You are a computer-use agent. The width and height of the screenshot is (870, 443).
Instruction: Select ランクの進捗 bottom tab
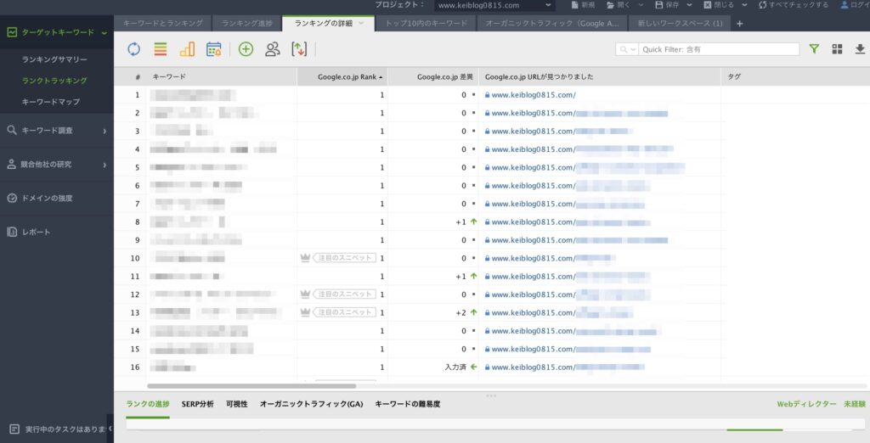click(x=148, y=404)
